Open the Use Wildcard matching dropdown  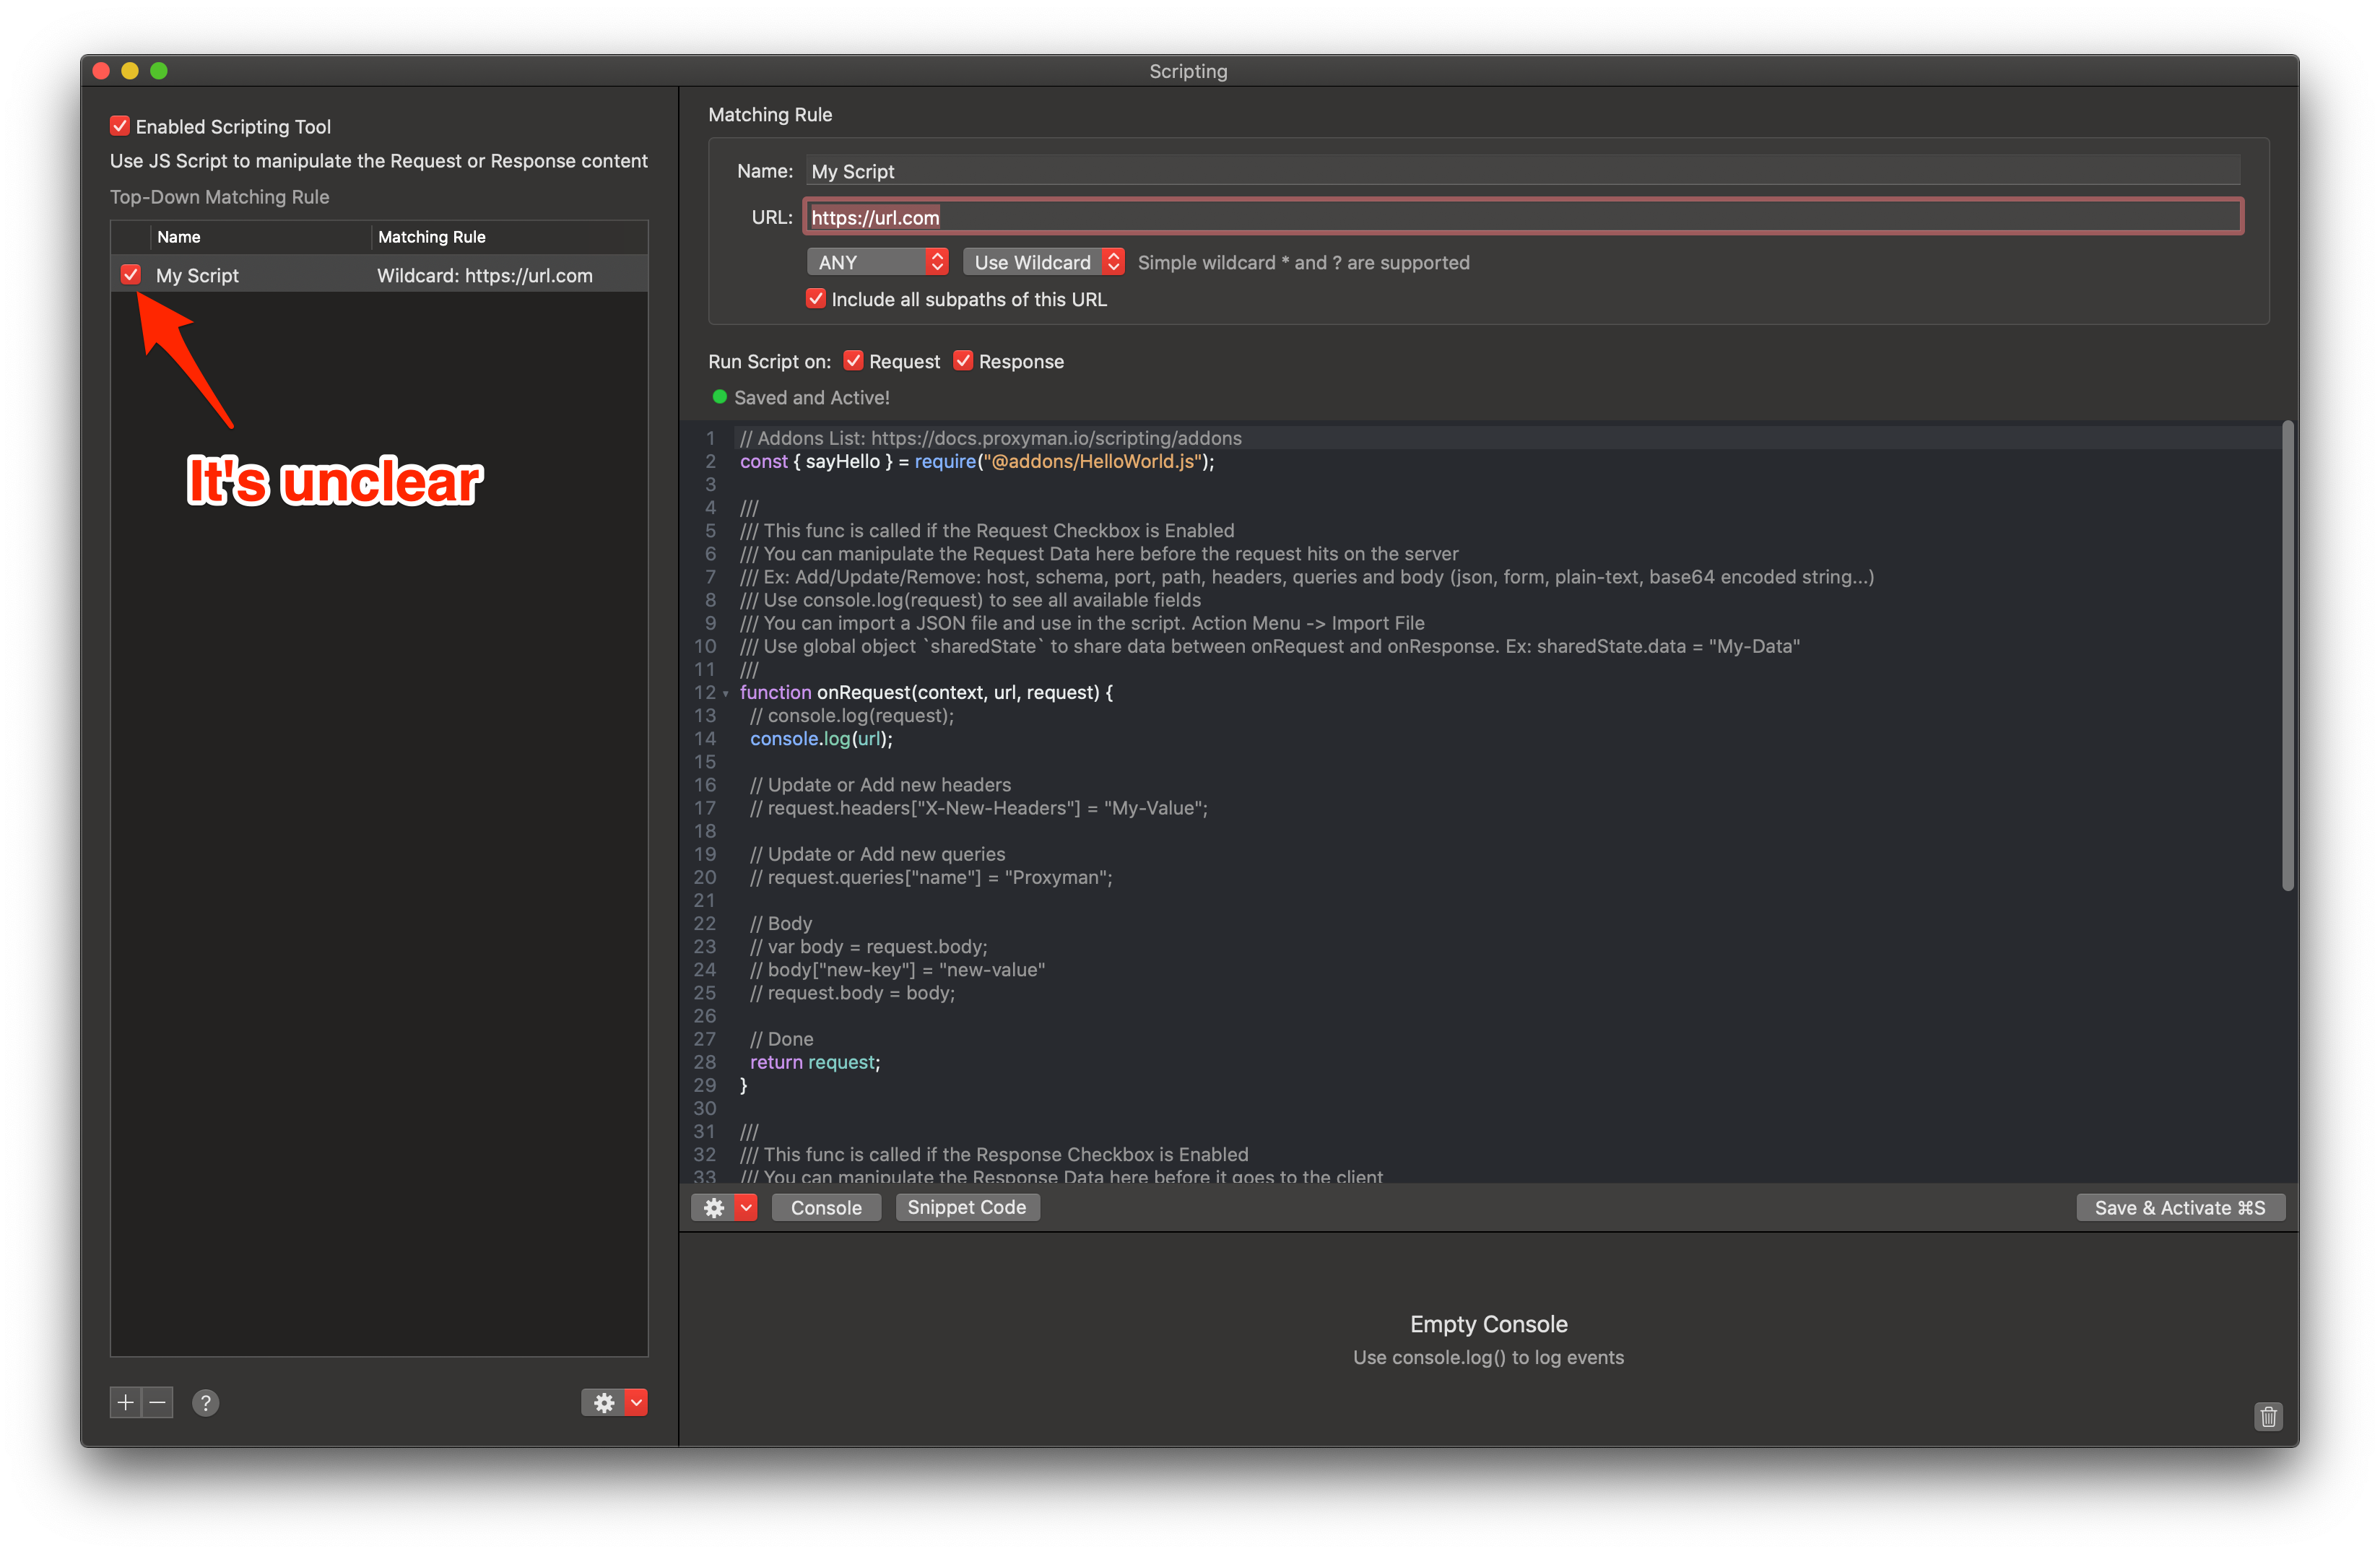tap(1043, 261)
